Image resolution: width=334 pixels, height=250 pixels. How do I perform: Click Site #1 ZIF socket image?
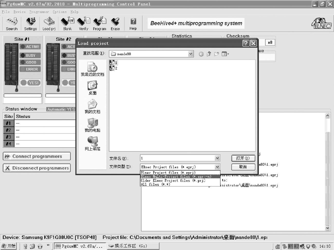[12, 67]
